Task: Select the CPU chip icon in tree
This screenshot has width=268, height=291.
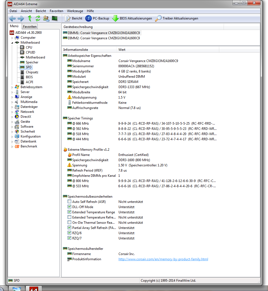Action: pos(22,47)
